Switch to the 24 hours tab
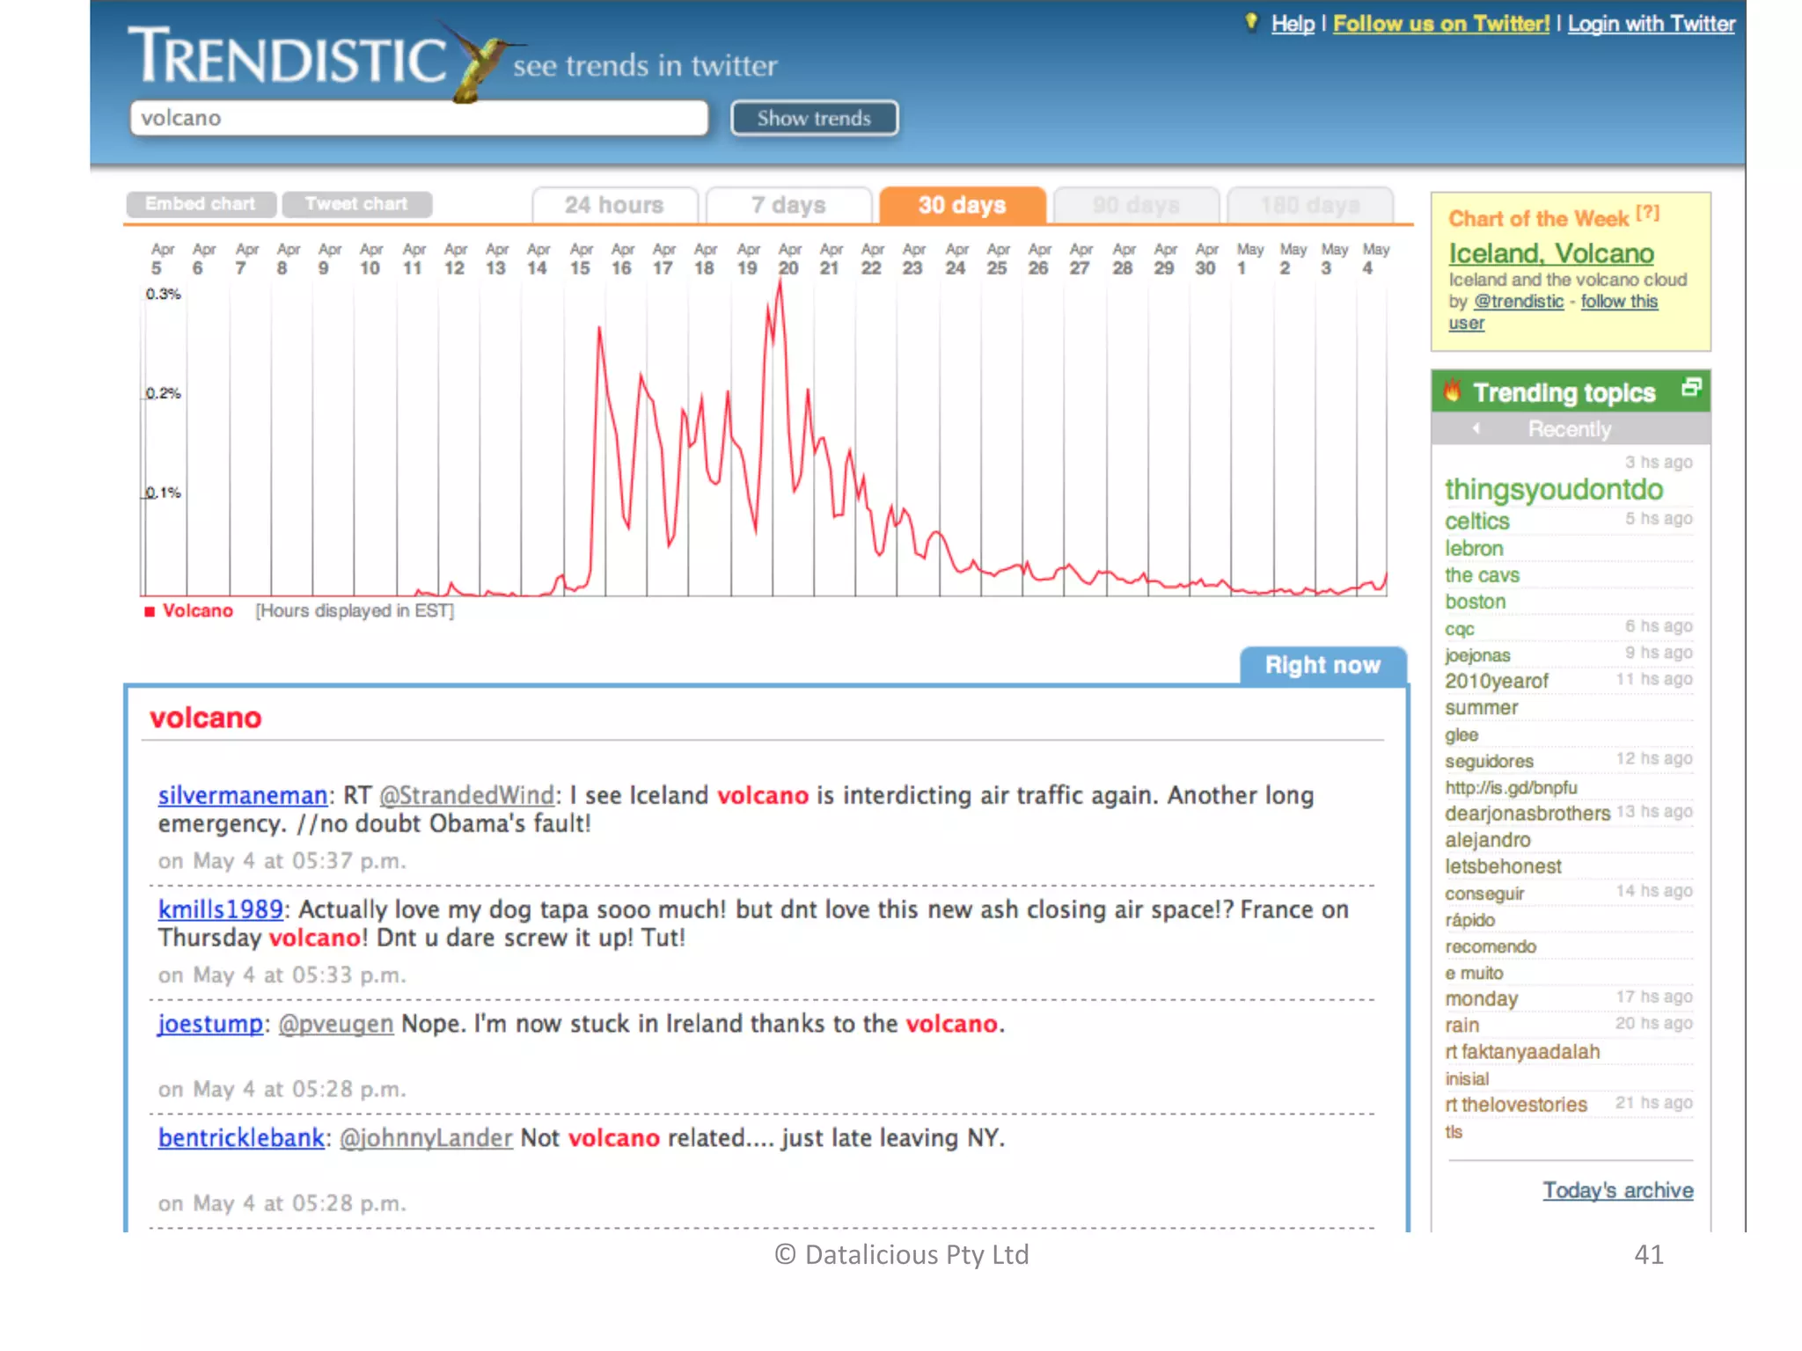Image resolution: width=1802 pixels, height=1351 pixels. click(x=614, y=205)
